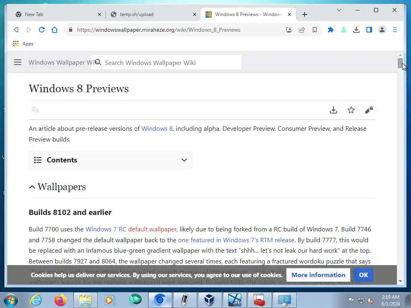411x308 pixels.
Task: Click the muted volume tray icon
Action: [x=370, y=301]
